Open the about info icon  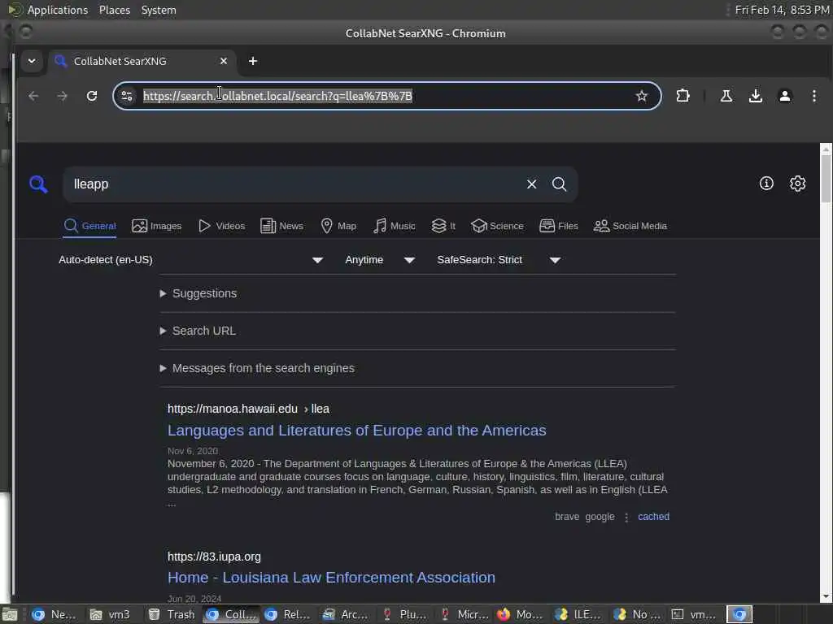click(766, 184)
